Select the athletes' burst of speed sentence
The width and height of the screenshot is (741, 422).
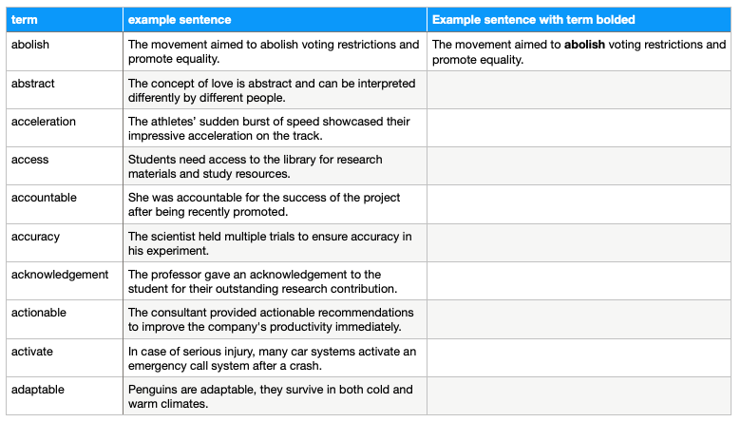point(275,128)
